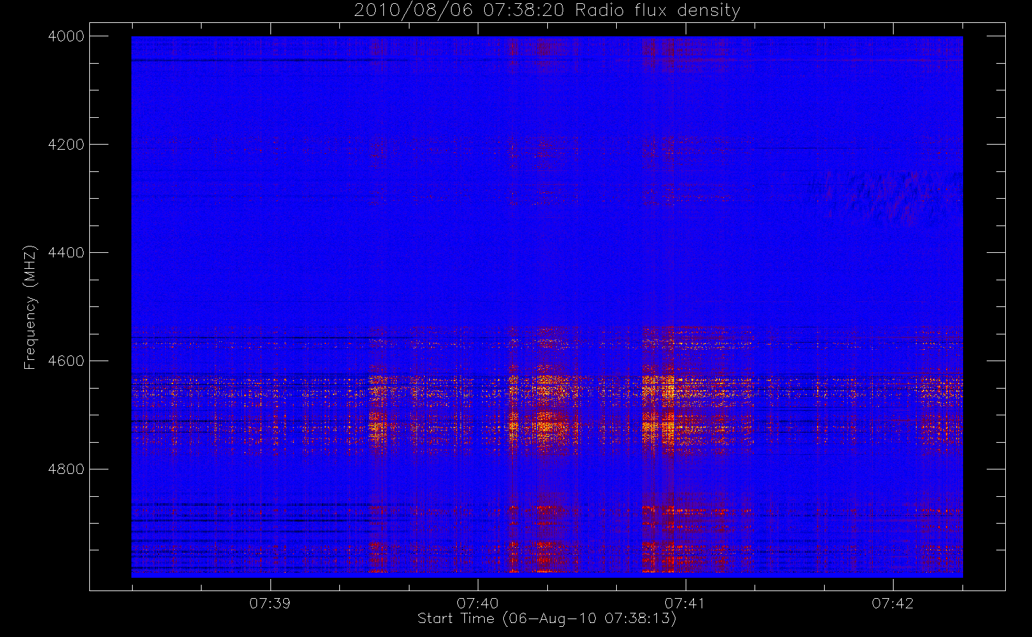Viewport: 1032px width, 637px height.
Task: Select the 4200 frequency tick label
Action: pos(66,145)
